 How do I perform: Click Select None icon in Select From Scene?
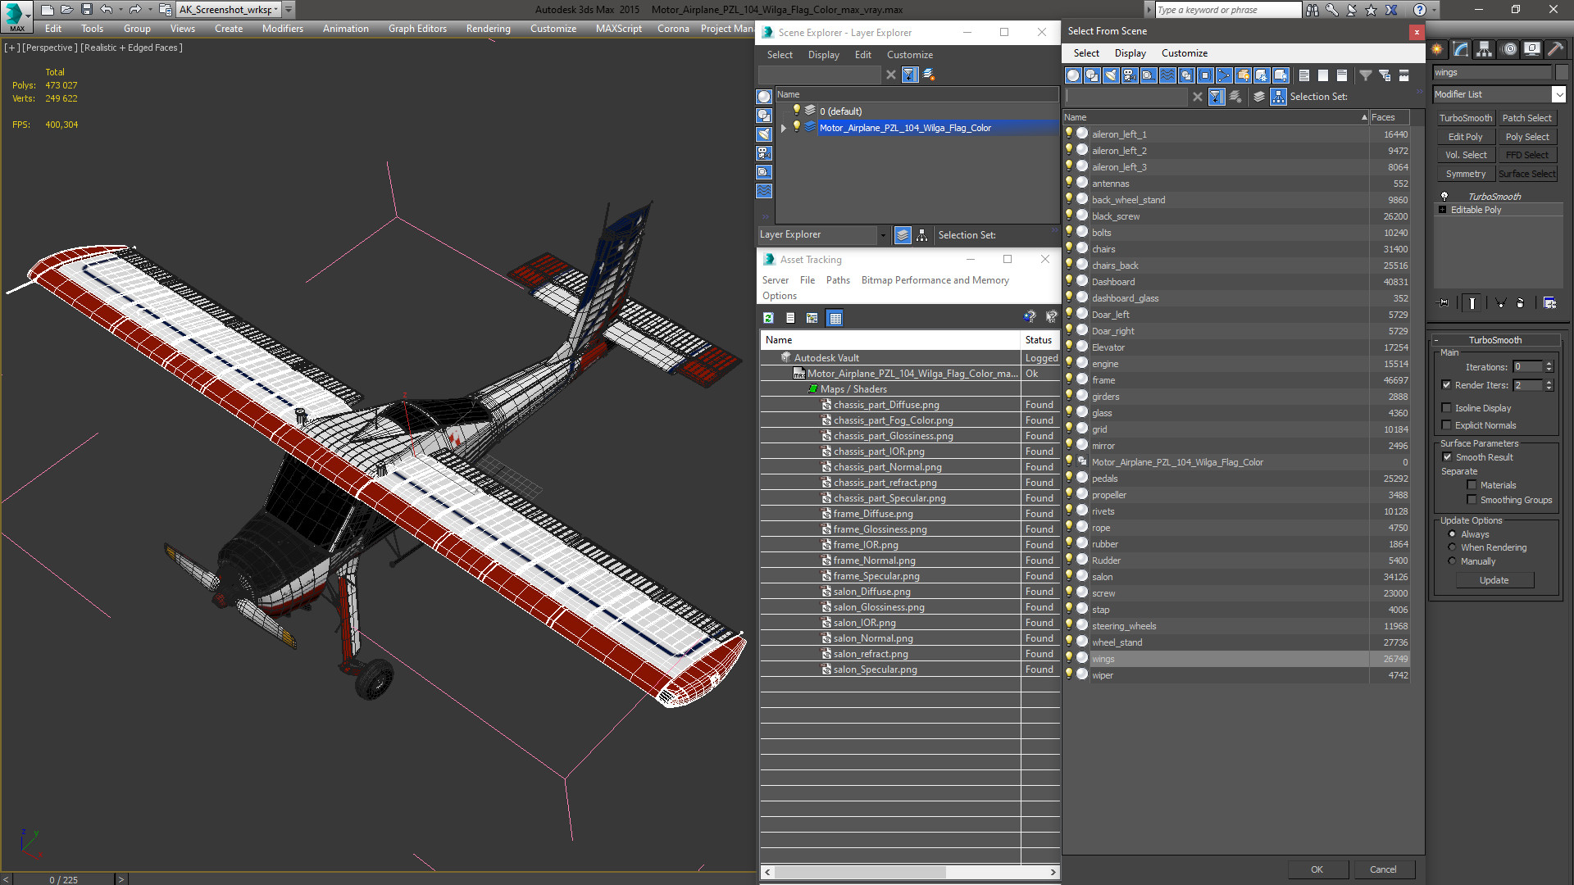pyautogui.click(x=1322, y=75)
